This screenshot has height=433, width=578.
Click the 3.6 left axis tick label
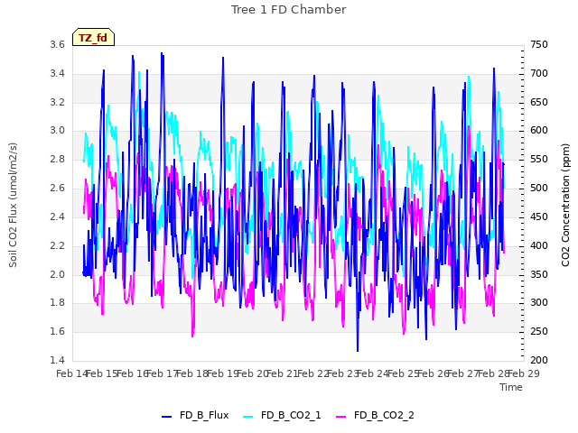tap(57, 44)
